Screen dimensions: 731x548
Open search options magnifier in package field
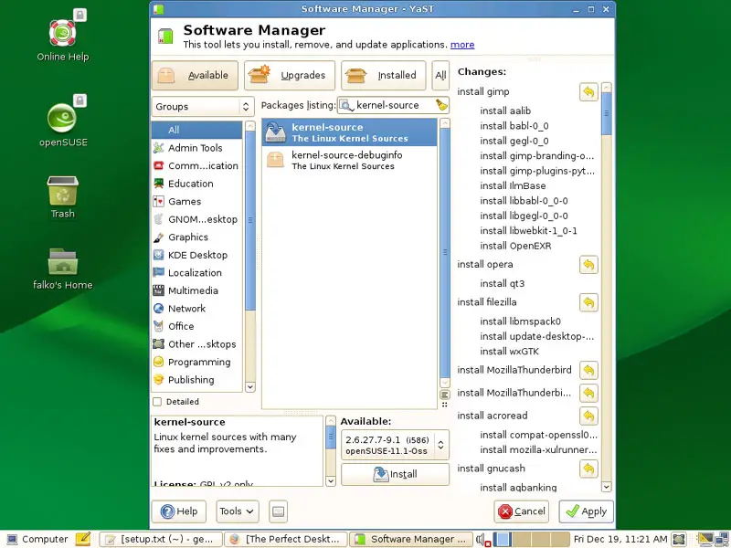[346, 106]
